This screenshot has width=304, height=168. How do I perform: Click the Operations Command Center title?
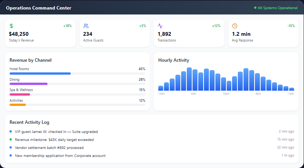pyautogui.click(x=38, y=8)
